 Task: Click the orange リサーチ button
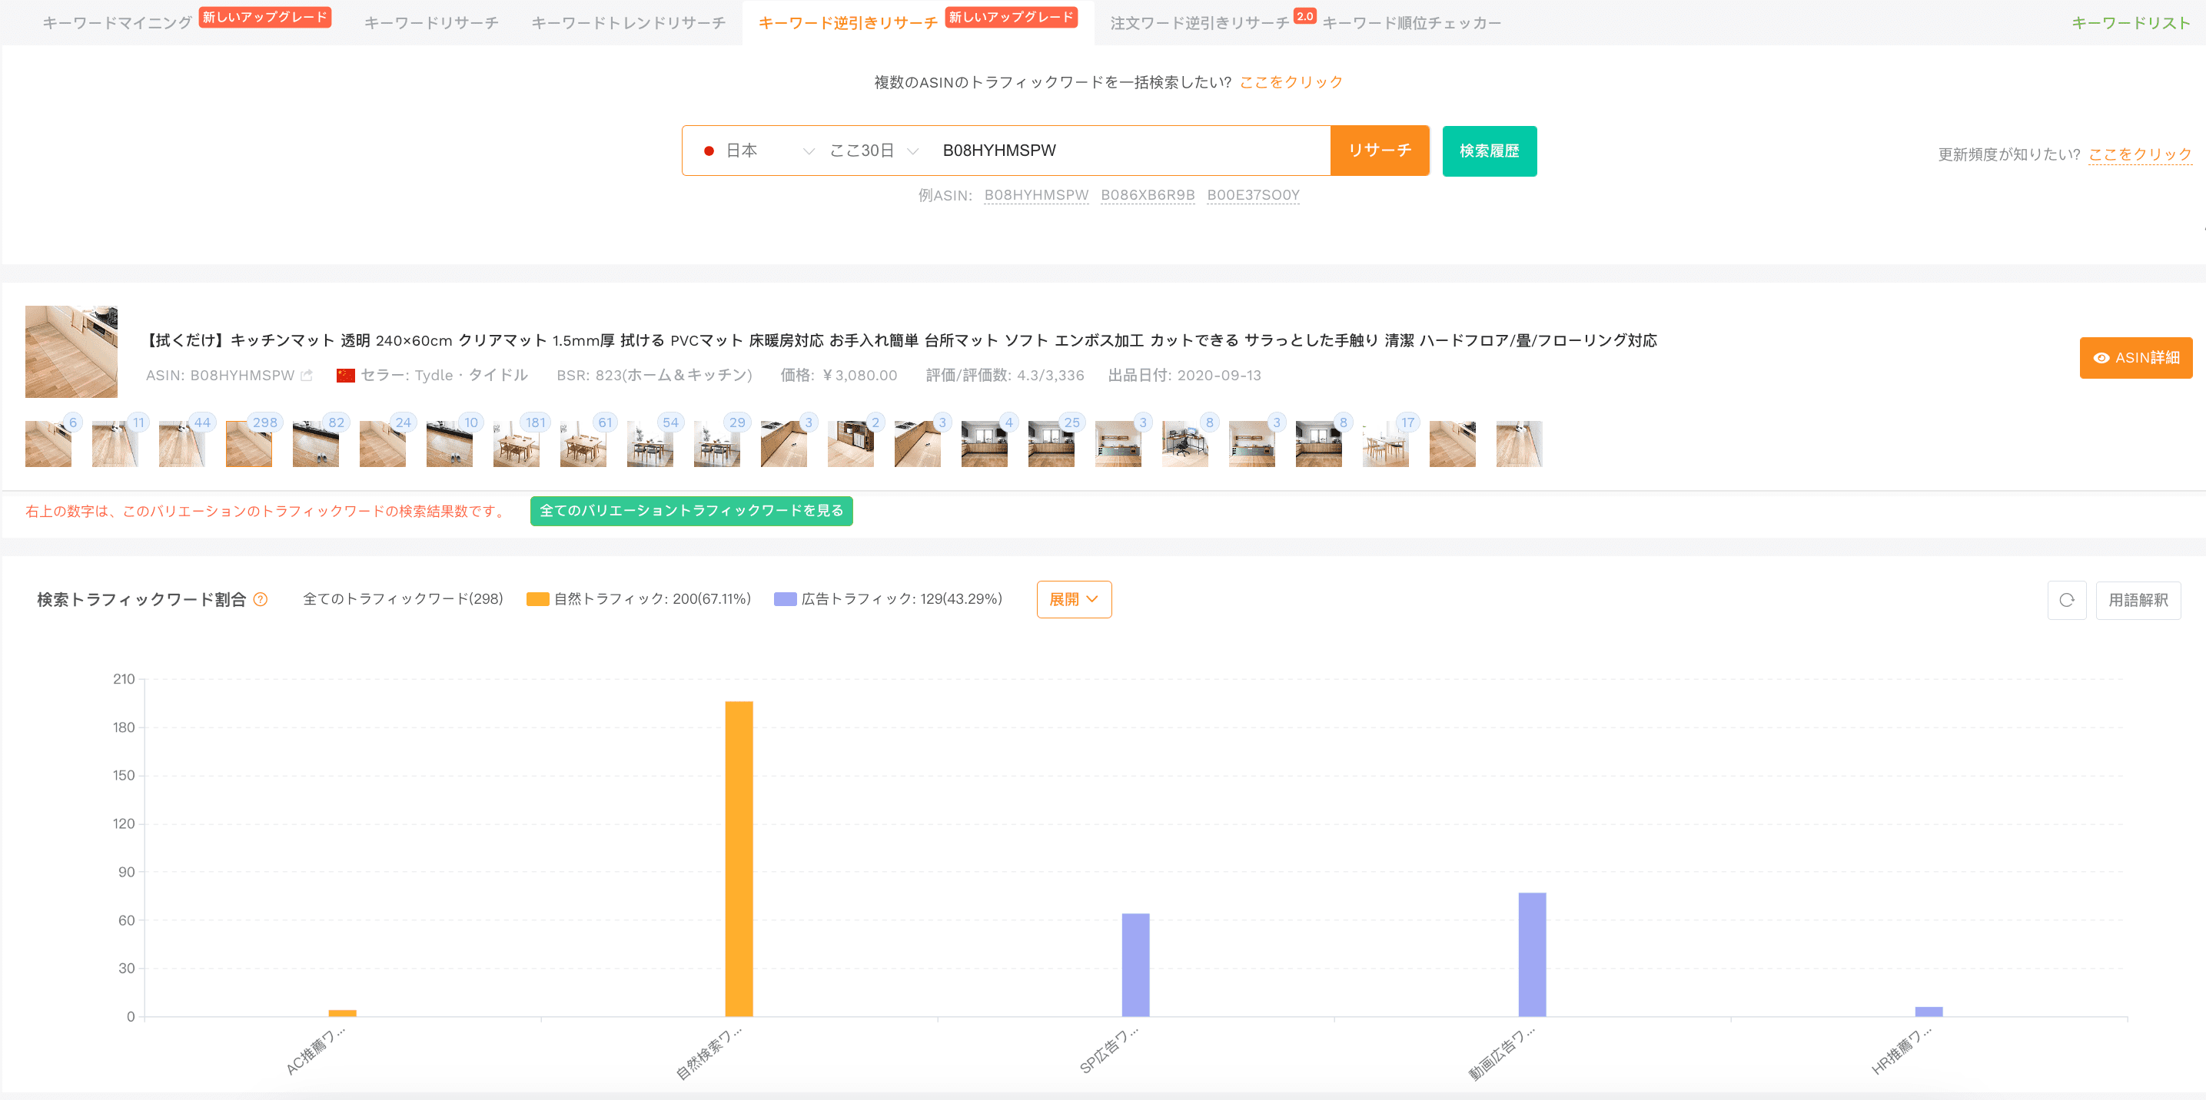(x=1380, y=151)
